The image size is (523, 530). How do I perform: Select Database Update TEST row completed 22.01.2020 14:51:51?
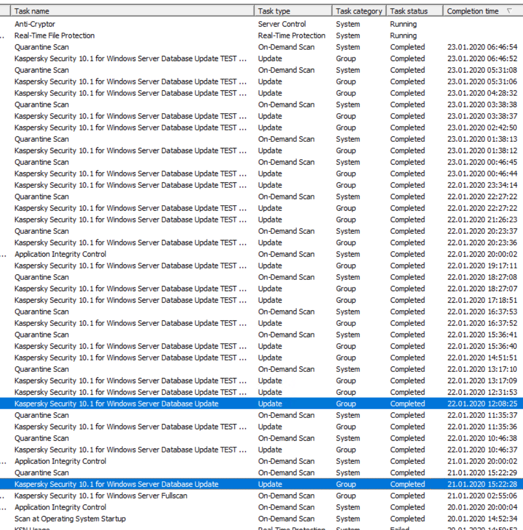pyautogui.click(x=261, y=357)
